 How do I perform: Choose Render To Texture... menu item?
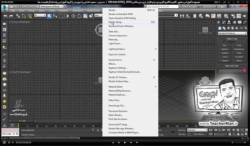[130, 78]
